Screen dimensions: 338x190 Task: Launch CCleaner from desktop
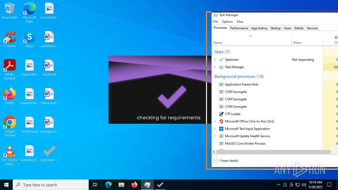tap(10, 40)
